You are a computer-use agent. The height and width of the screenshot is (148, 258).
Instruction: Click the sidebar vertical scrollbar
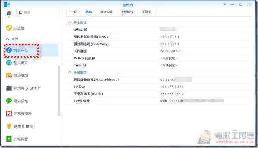tap(60, 91)
